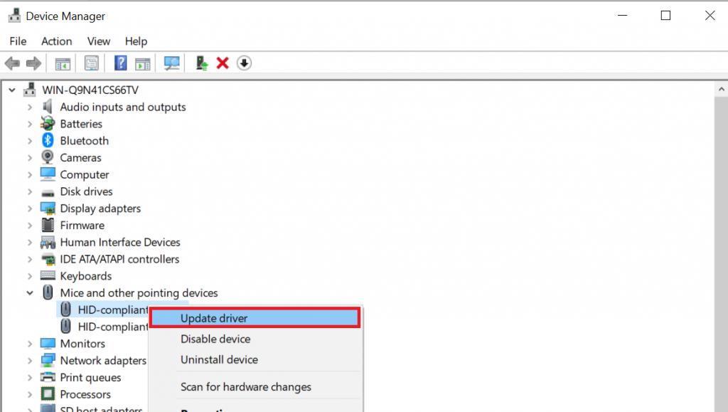Open the View menu
Viewport: 728px width, 412px height.
[98, 41]
